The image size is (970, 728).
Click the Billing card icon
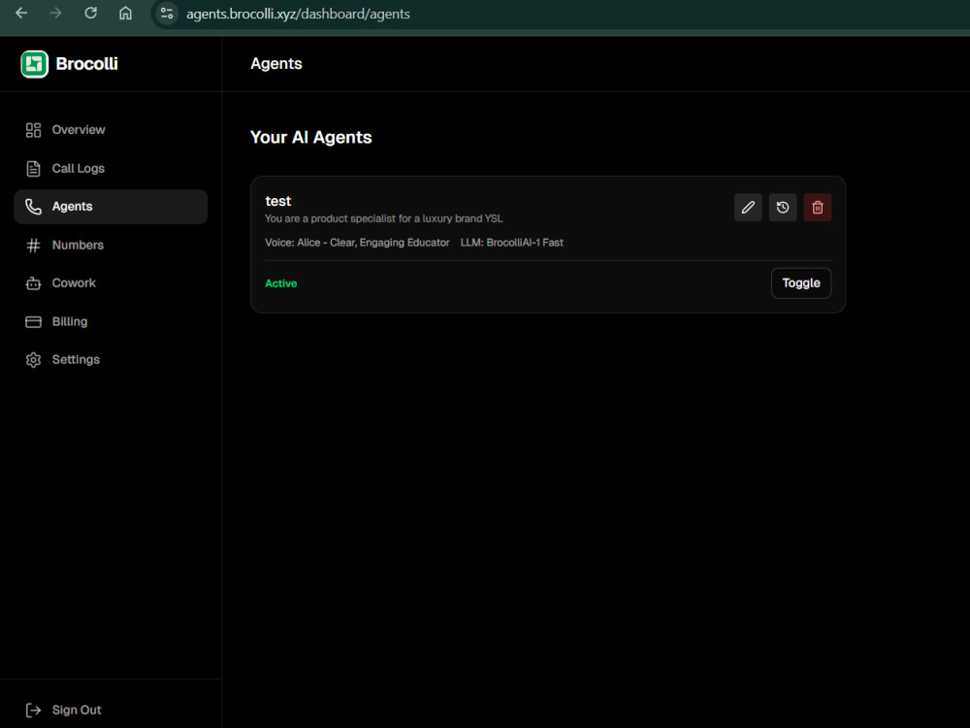pyautogui.click(x=33, y=322)
